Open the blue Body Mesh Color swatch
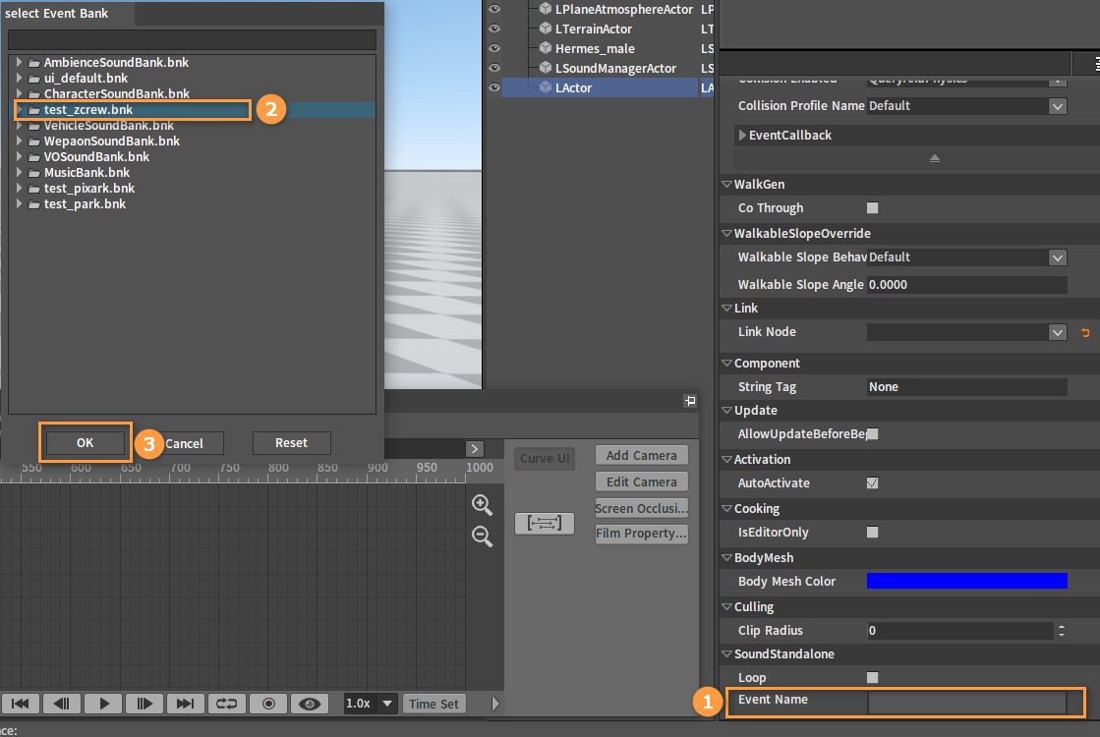The width and height of the screenshot is (1100, 737). click(966, 581)
